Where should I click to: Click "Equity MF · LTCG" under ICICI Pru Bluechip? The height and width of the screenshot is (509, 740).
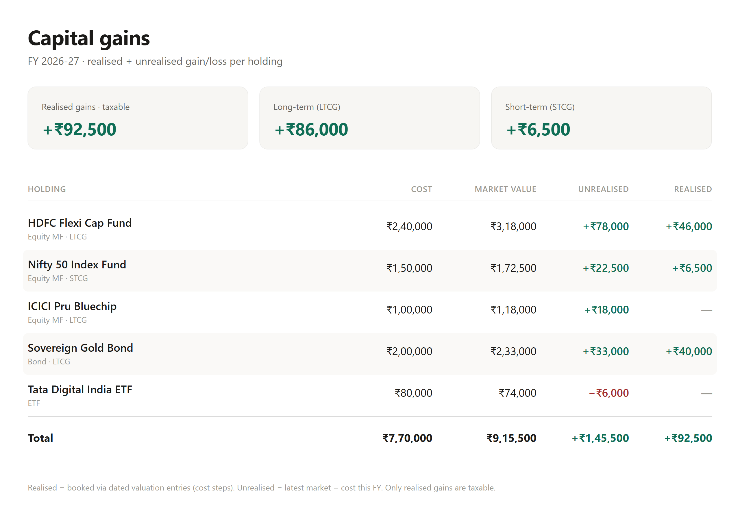(x=57, y=320)
